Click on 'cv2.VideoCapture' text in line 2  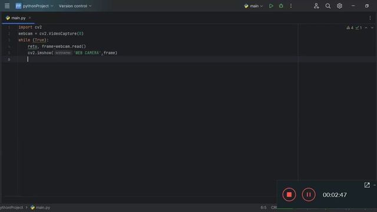pyautogui.click(x=58, y=34)
